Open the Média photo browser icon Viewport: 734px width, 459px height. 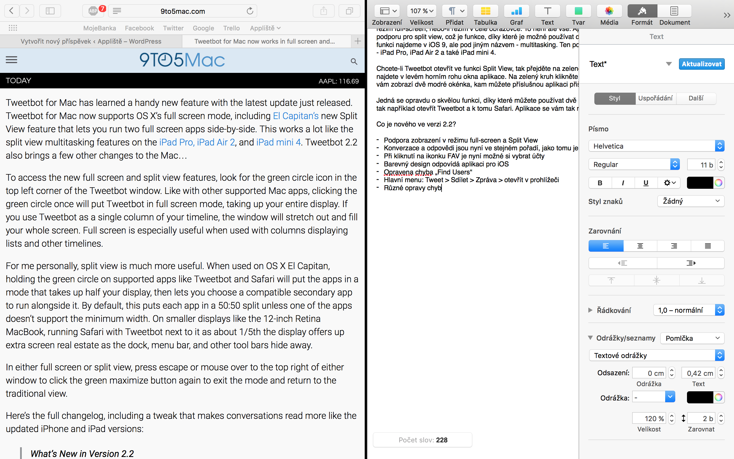[609, 11]
